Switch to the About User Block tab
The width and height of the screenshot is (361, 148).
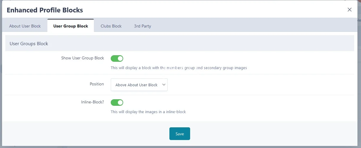[x=25, y=26]
